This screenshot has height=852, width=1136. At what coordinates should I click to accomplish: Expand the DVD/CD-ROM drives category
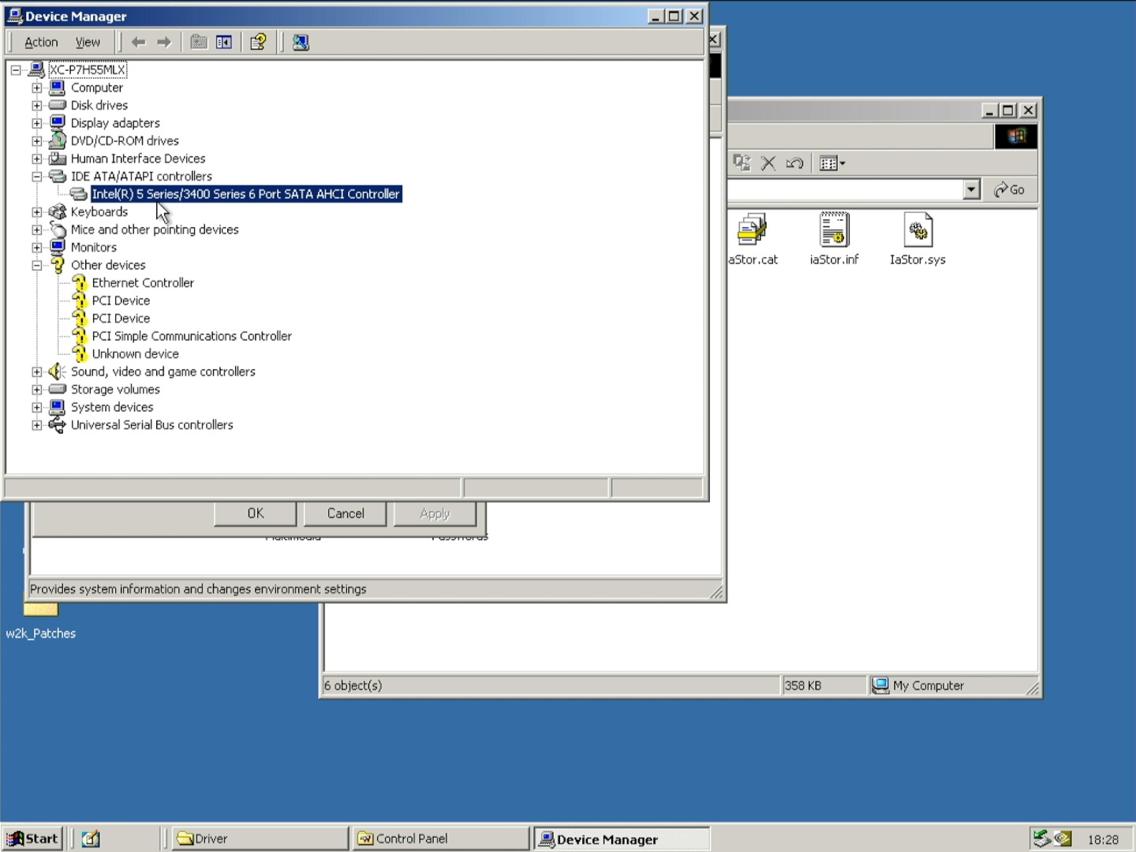tap(37, 141)
